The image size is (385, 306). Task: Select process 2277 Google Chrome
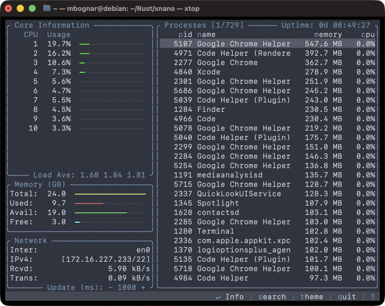tap(267, 62)
